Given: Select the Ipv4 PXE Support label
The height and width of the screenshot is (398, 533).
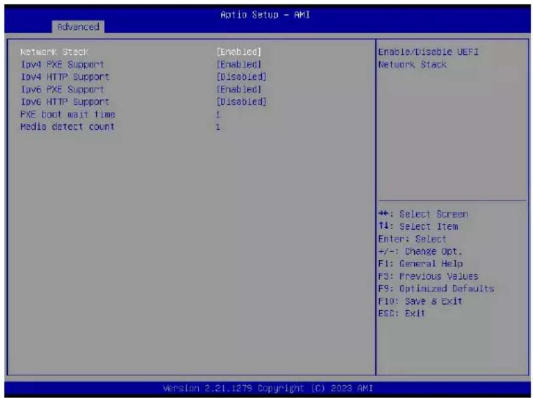Looking at the screenshot, I should click(x=62, y=65).
